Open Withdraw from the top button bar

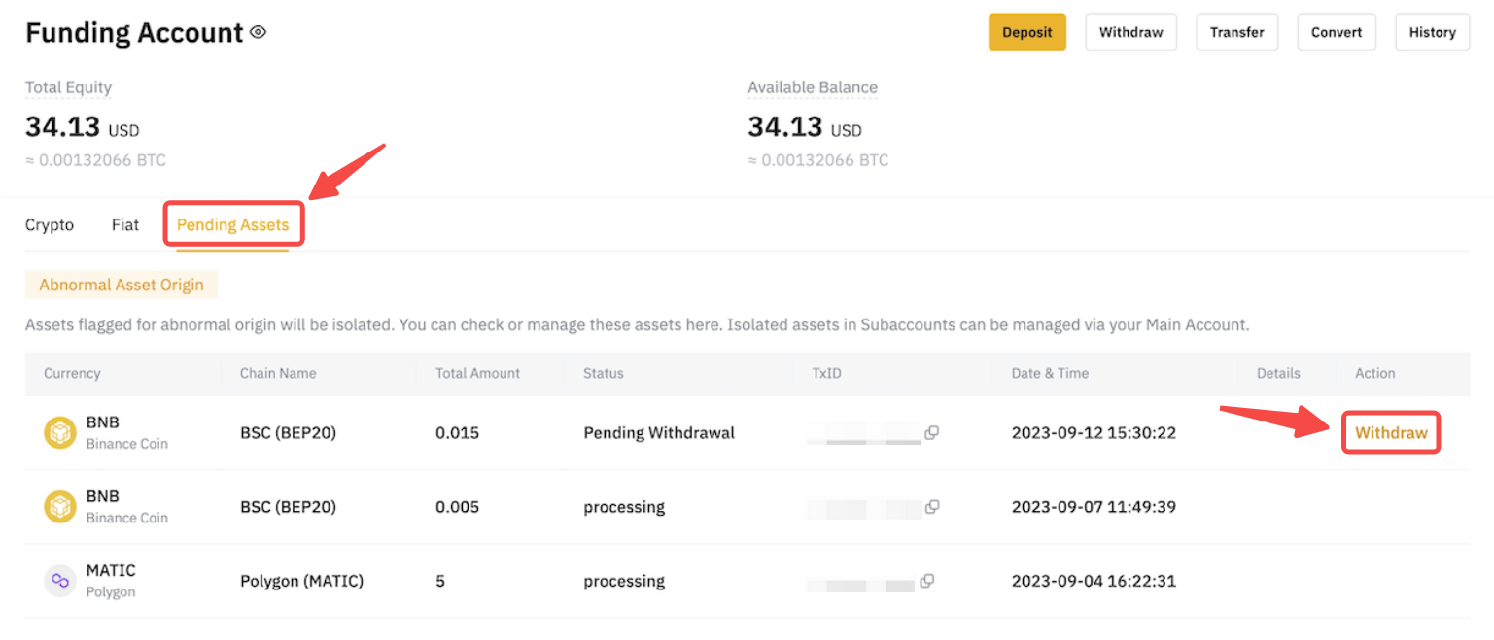(x=1130, y=32)
